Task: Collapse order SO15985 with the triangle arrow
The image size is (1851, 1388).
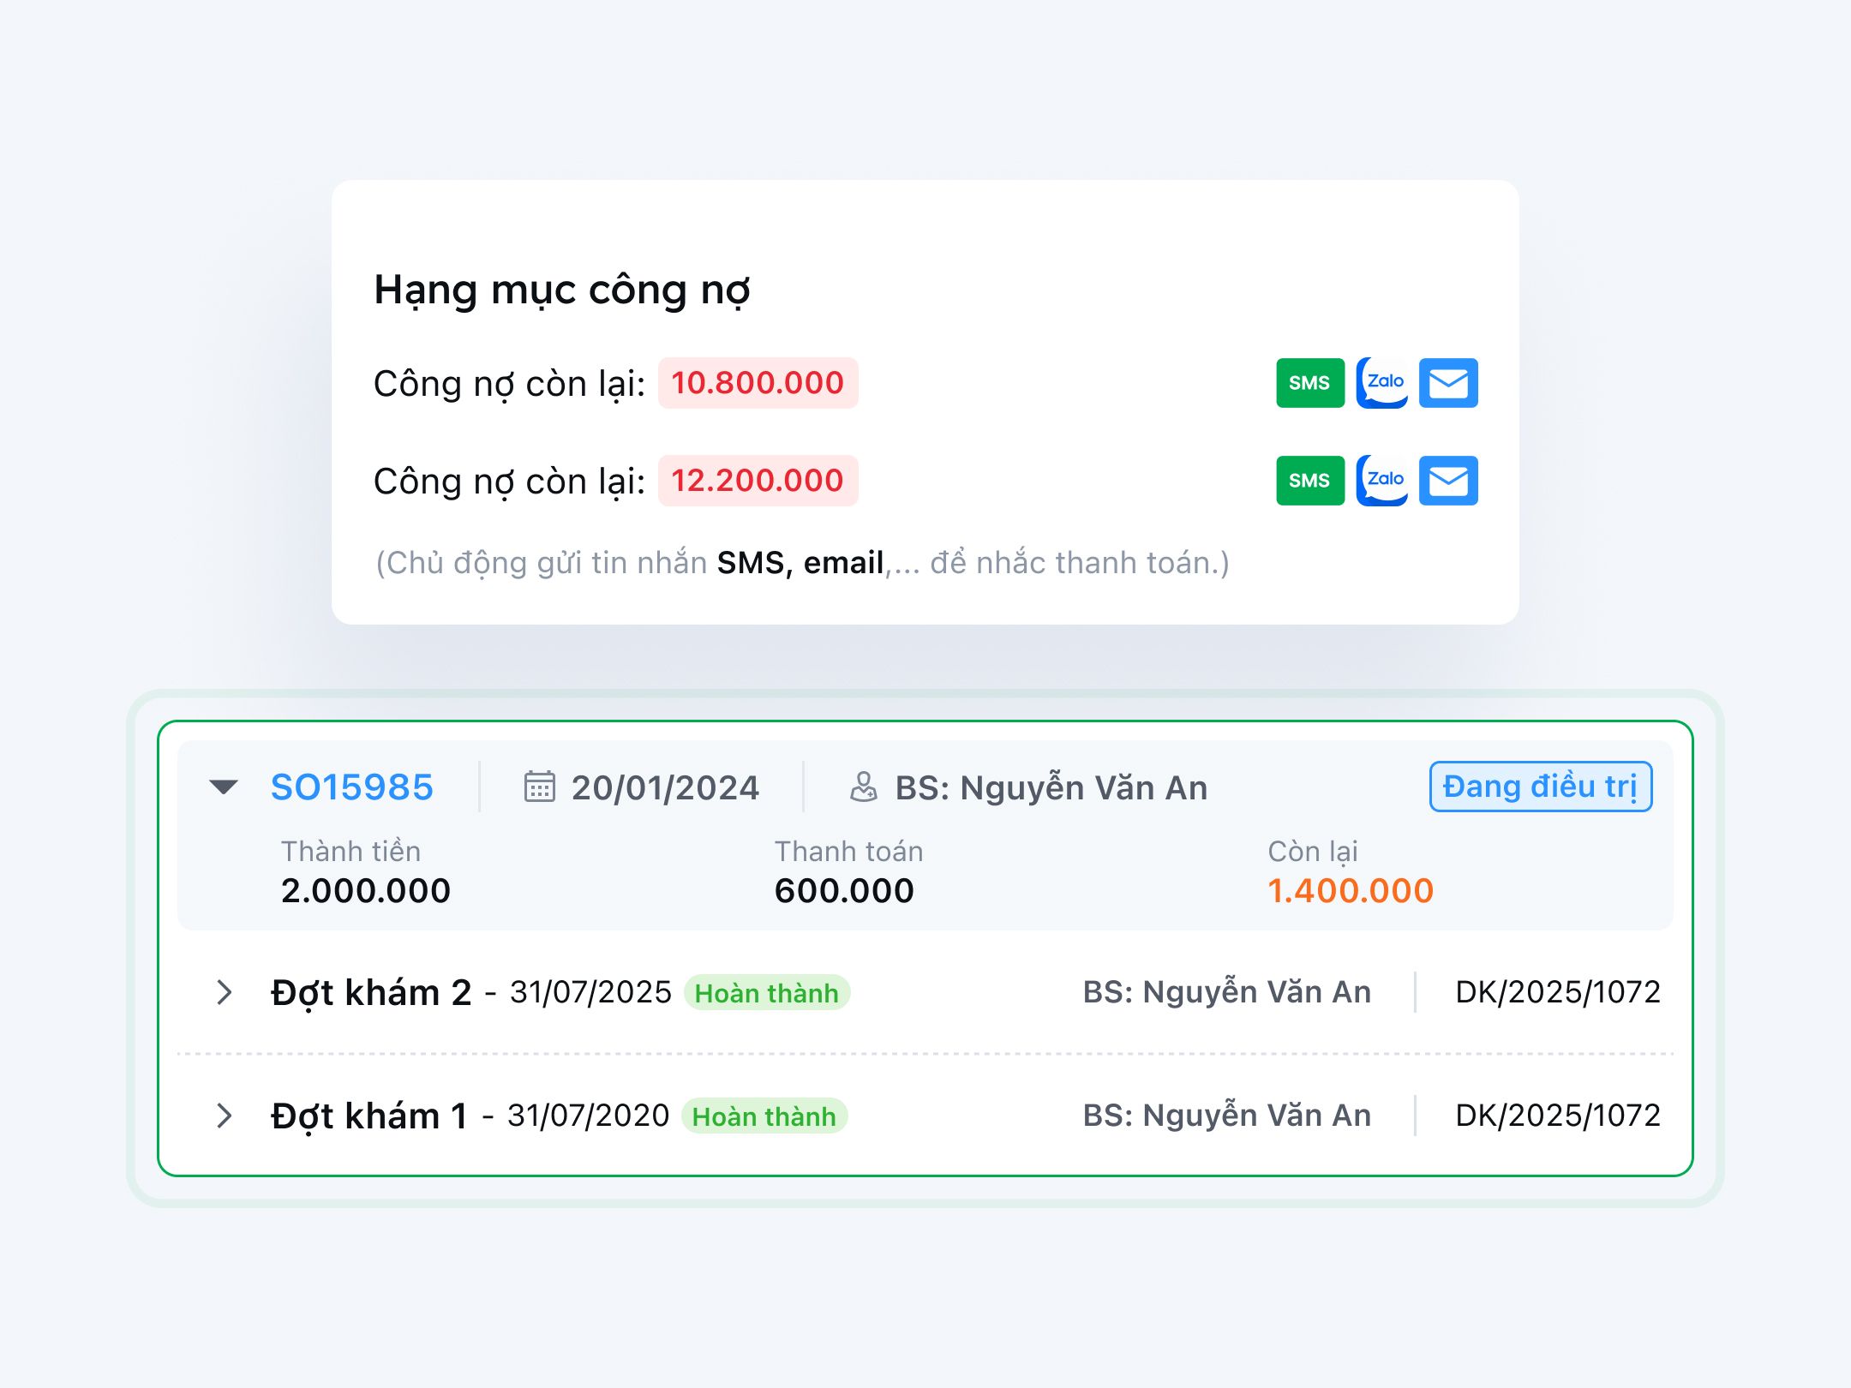Action: pos(224,787)
